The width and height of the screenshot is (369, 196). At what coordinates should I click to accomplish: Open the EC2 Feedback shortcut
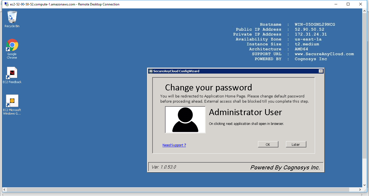[x=12, y=73]
